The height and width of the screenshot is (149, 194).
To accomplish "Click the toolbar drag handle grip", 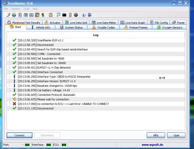I will [4, 15].
